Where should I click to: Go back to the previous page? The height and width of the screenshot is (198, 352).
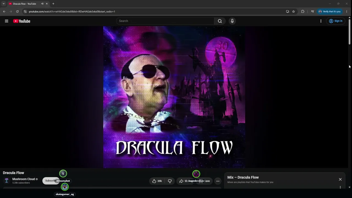click(x=4, y=12)
